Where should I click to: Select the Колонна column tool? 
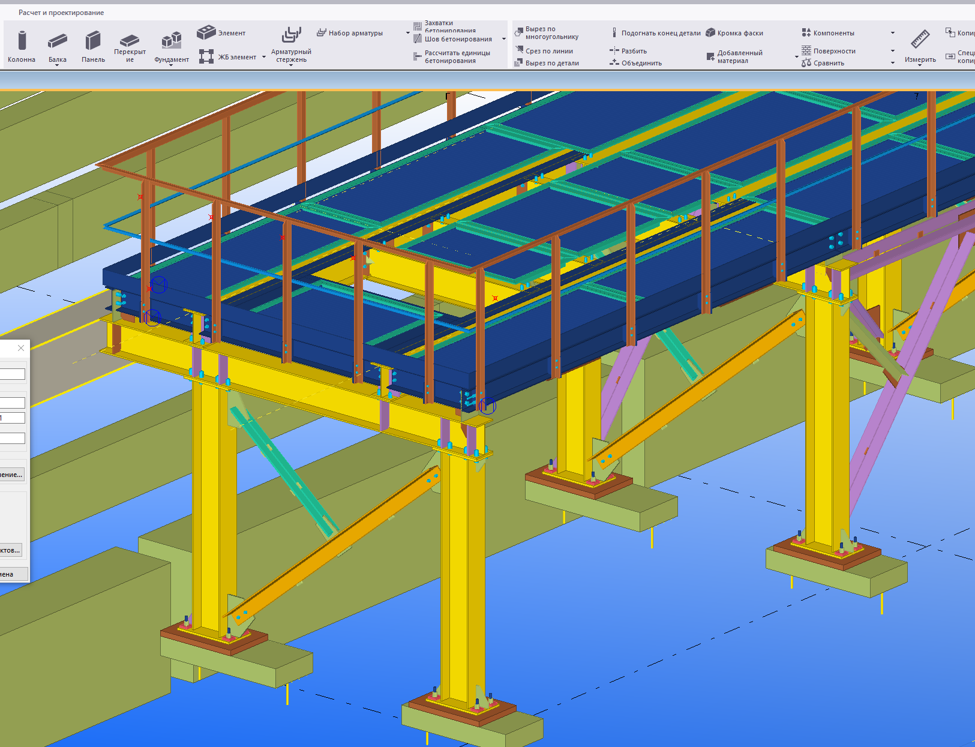(x=22, y=46)
